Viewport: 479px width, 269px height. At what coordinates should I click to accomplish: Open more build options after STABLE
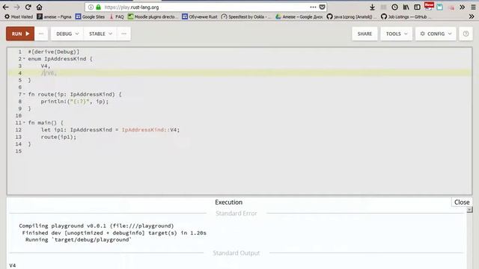pos(123,34)
